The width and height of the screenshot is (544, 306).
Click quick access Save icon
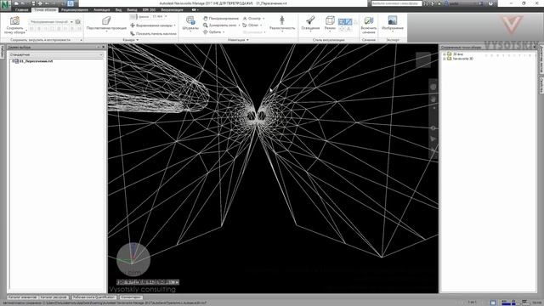coord(33,3)
